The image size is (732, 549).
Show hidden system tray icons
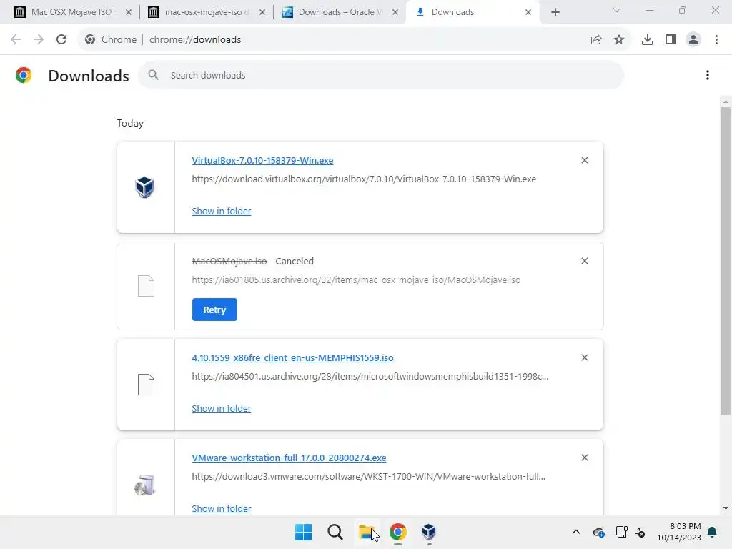tap(576, 532)
